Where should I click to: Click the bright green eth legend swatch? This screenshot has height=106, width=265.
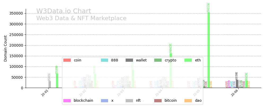188,60
